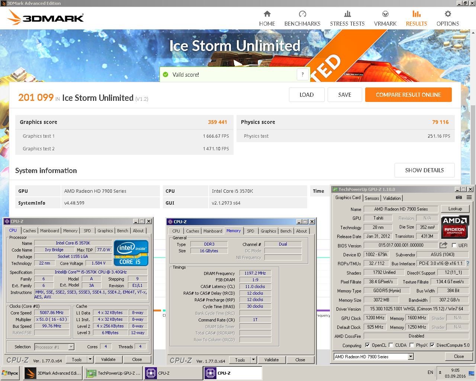This screenshot has height=381, width=476.
Task: Open the VRMark section icon
Action: click(385, 14)
